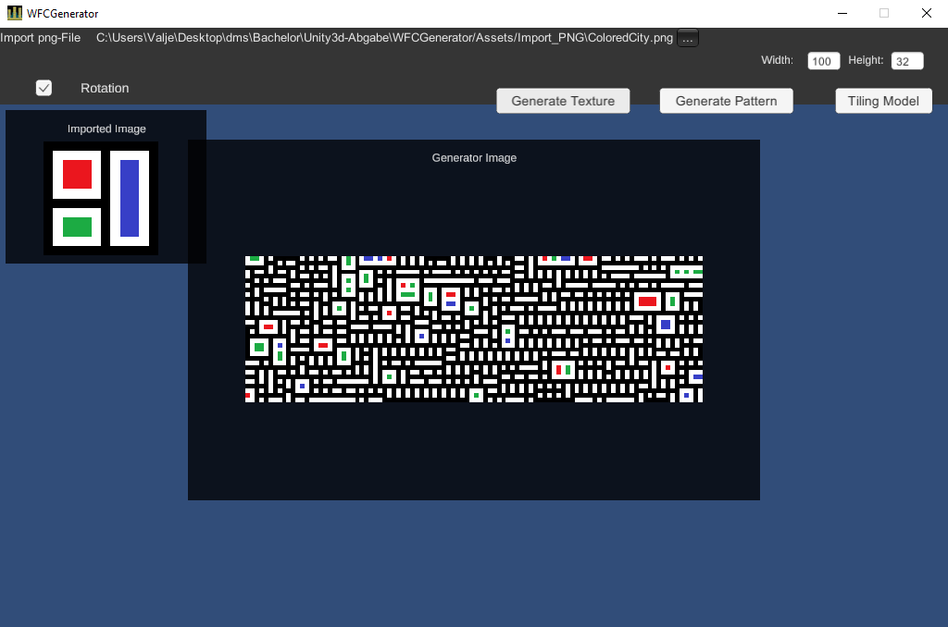Click the WFCGenerator app icon in title bar

[x=14, y=14]
